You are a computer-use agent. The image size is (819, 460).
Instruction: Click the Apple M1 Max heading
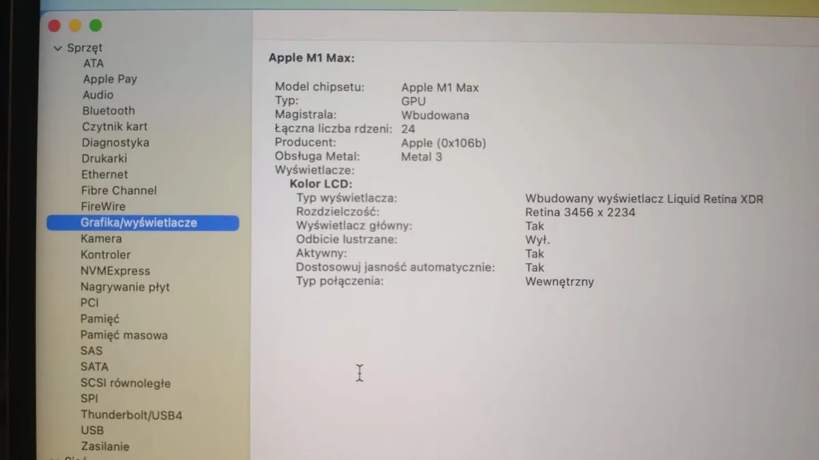point(311,58)
